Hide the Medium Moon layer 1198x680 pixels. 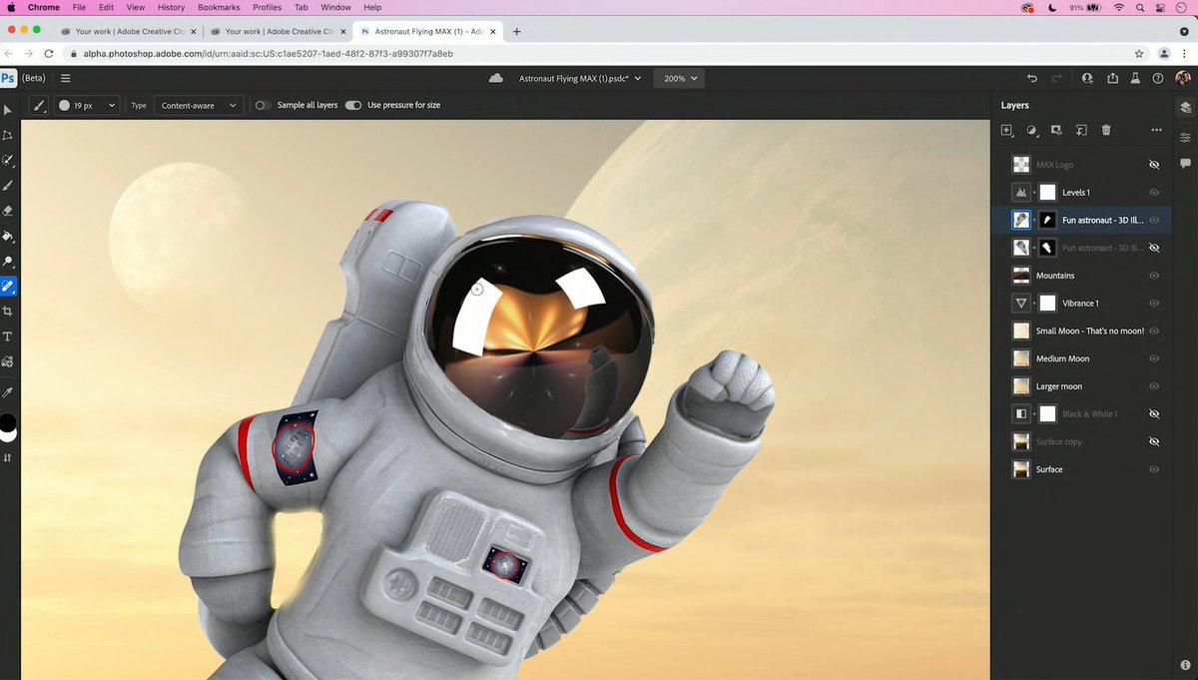pyautogui.click(x=1154, y=358)
